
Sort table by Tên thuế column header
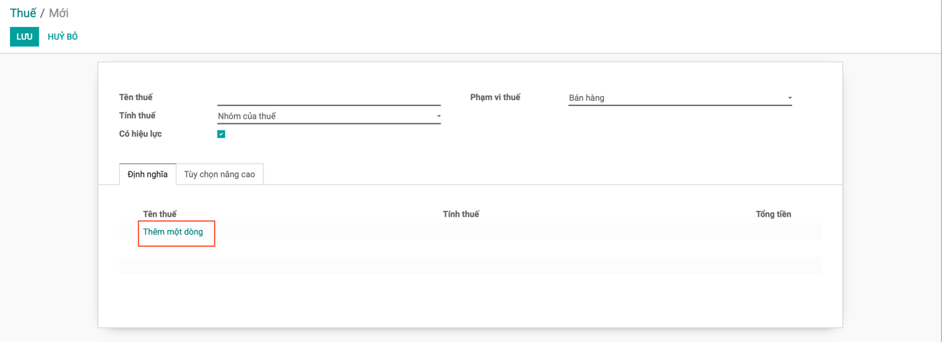(x=159, y=214)
